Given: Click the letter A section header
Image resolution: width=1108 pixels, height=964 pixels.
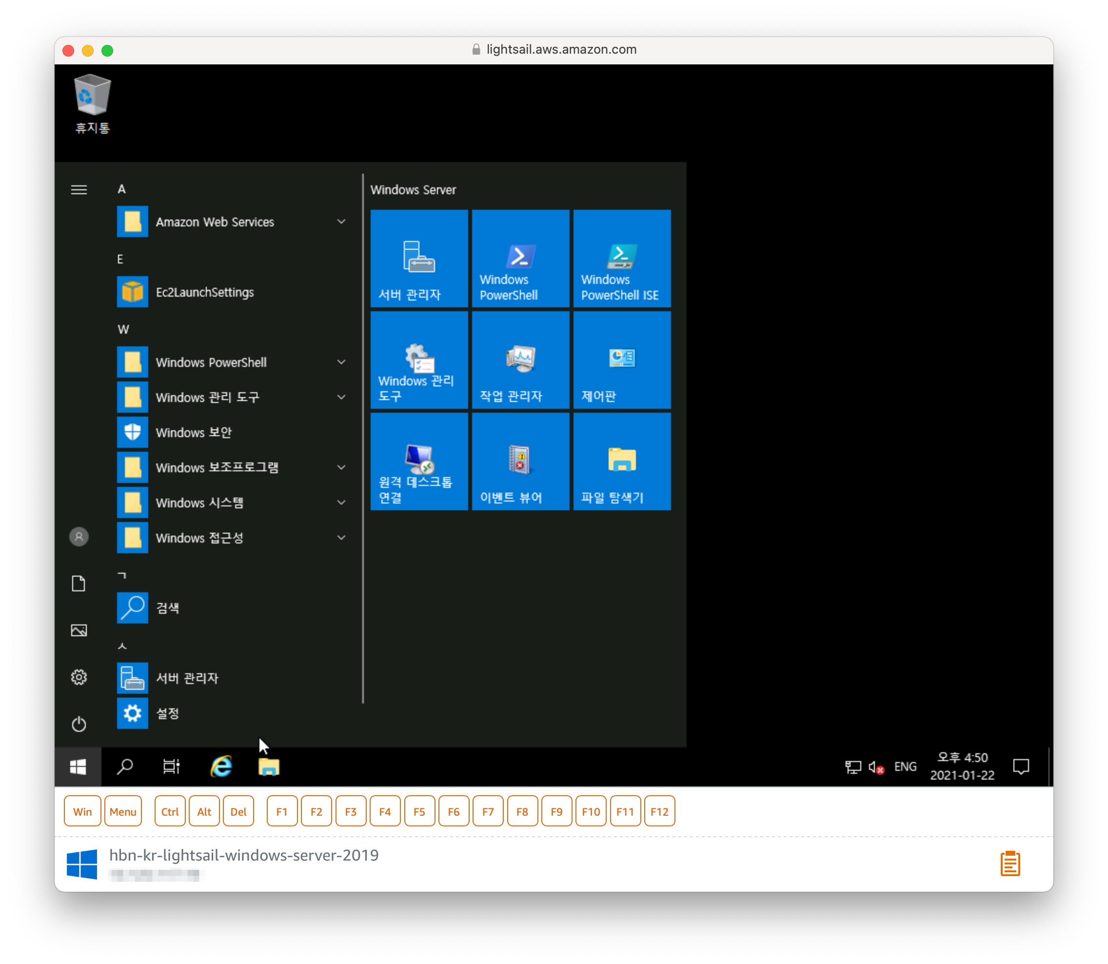Looking at the screenshot, I should (x=122, y=189).
